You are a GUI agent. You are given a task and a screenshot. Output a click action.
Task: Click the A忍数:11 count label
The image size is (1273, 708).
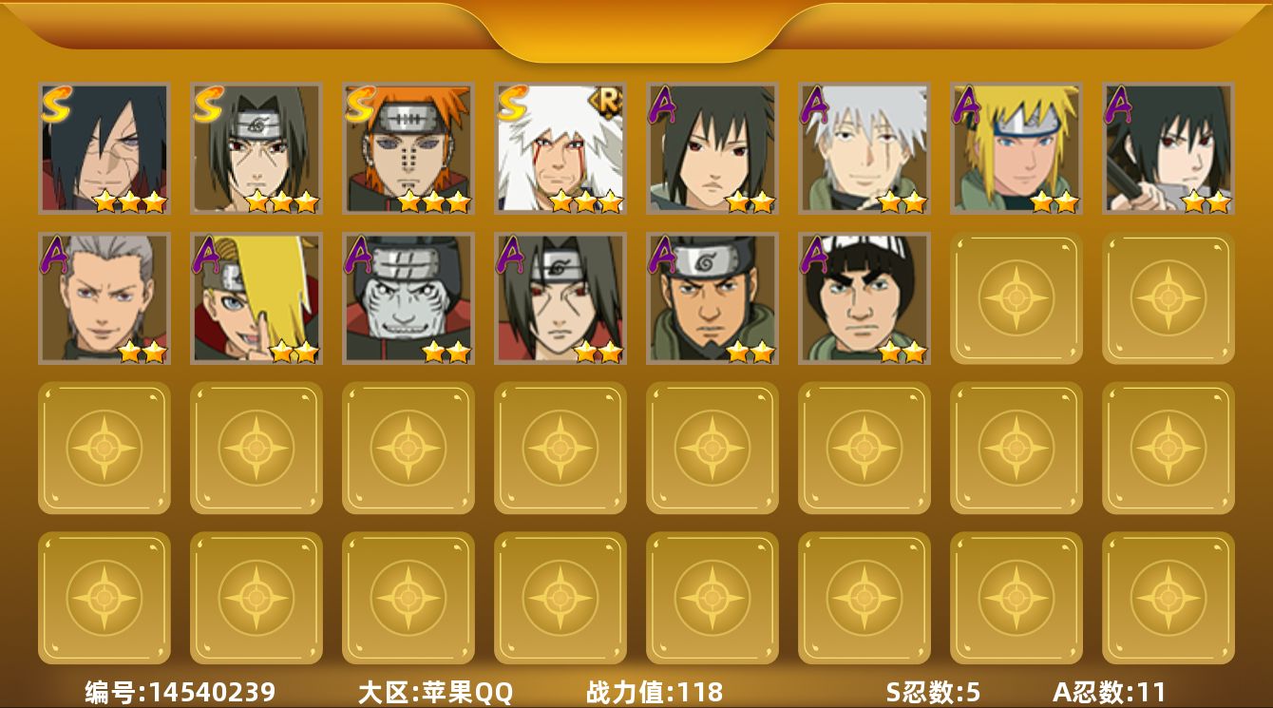[x=1109, y=692]
